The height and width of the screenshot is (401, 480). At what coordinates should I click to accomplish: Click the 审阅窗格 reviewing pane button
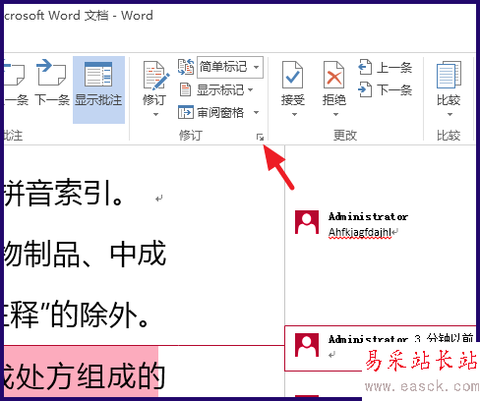tap(211, 112)
